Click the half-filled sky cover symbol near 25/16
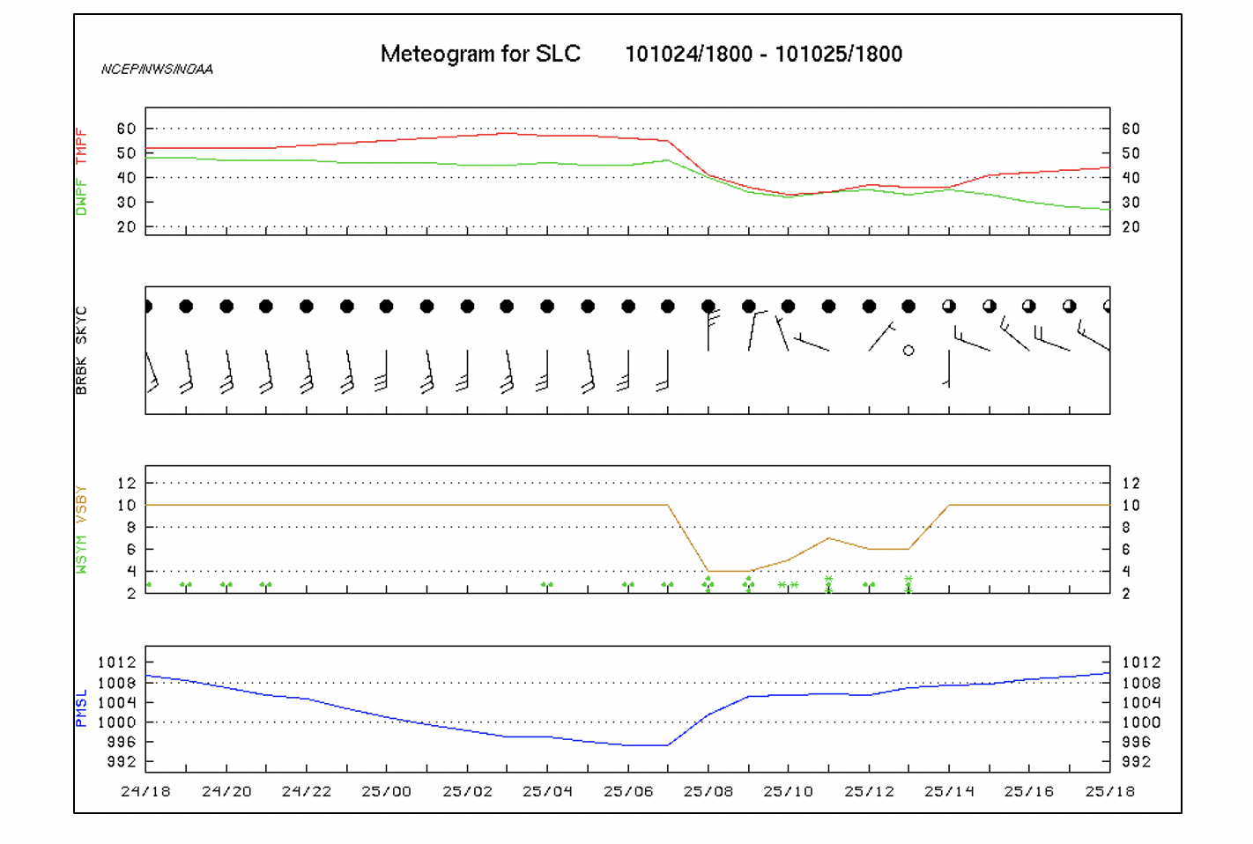 [x=1027, y=306]
